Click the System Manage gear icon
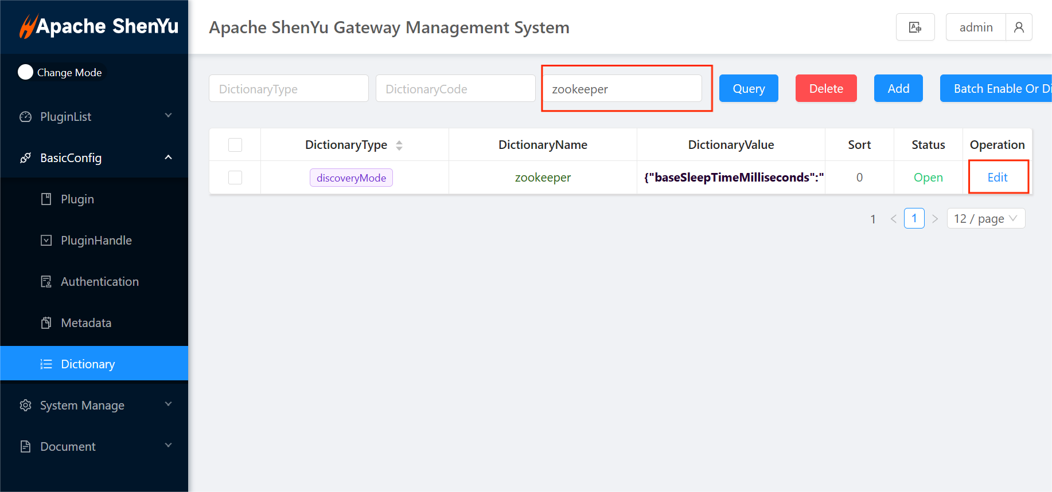 pyautogui.click(x=26, y=406)
